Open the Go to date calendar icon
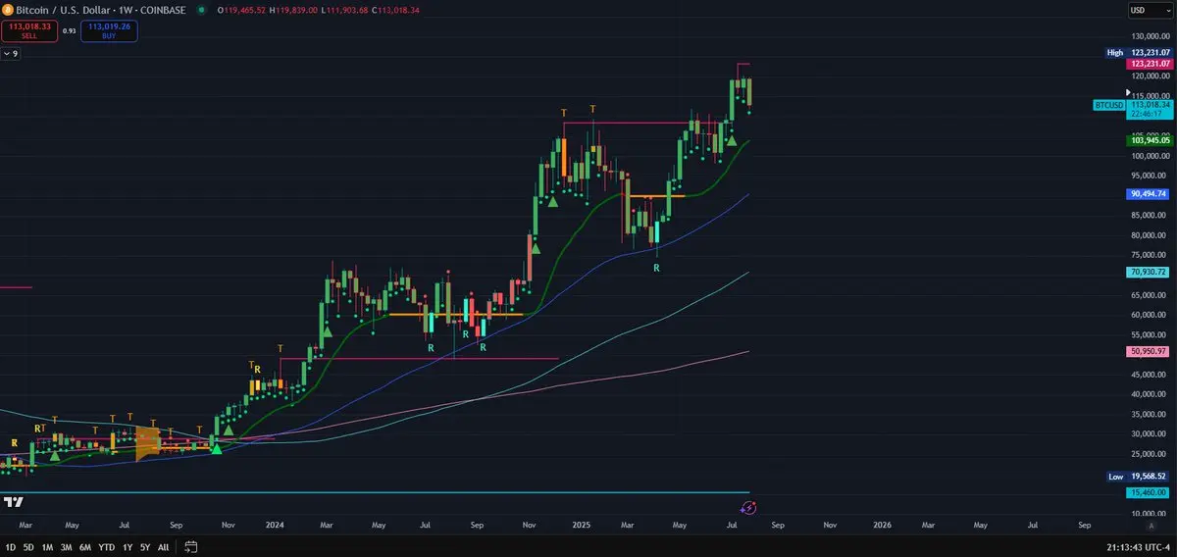 tap(191, 546)
